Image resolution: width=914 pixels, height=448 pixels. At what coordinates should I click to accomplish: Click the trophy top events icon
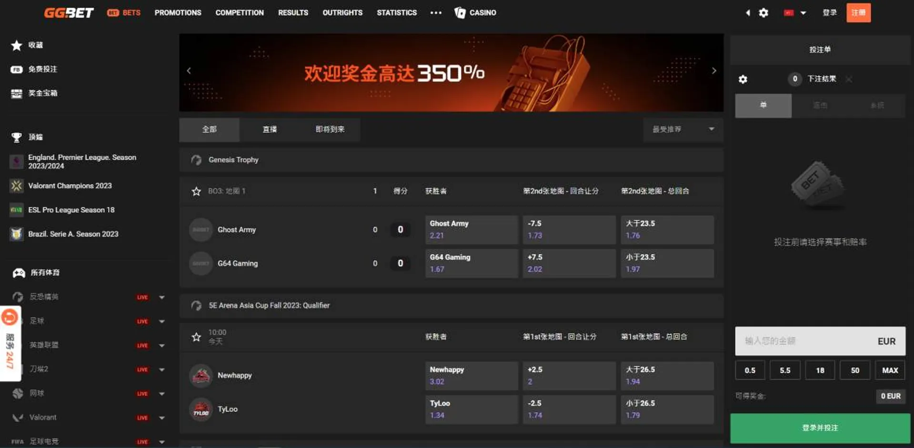click(x=17, y=137)
